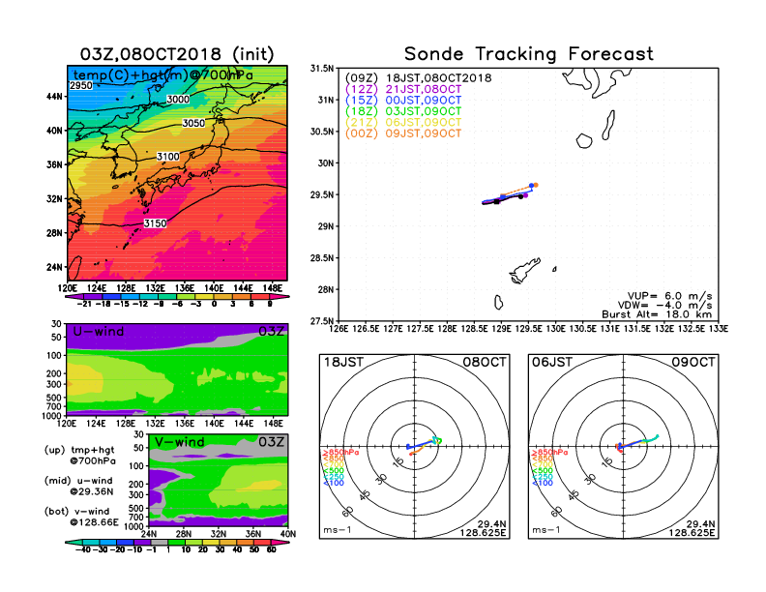Click the 2950 height contour label
Screen dimensions: 766x592
81,85
